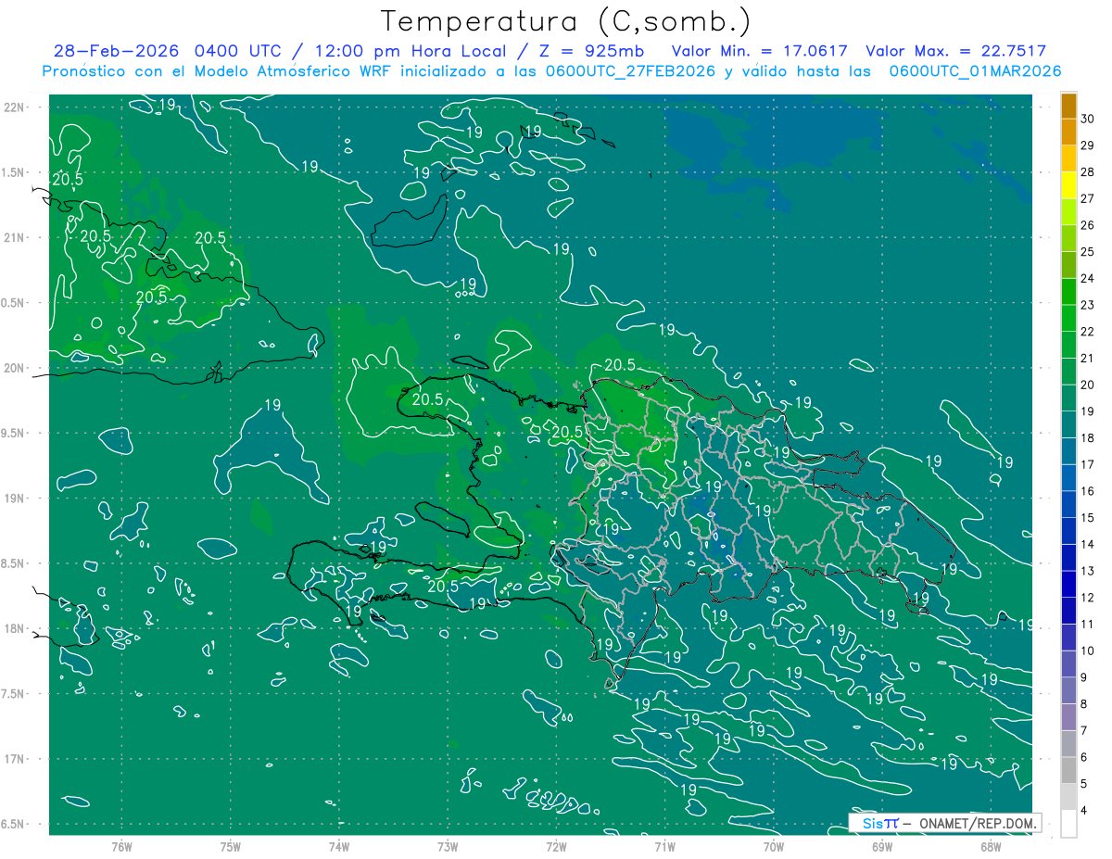Viewport: 1112px width, 859px height.
Task: Click the 18N latitude axis label
Action: 14,629
